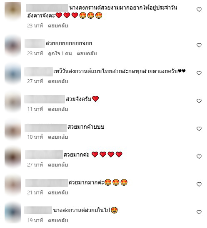Like the สวยมากมากค่ะ comment
The image size is (207, 228).
pyautogui.click(x=199, y=184)
